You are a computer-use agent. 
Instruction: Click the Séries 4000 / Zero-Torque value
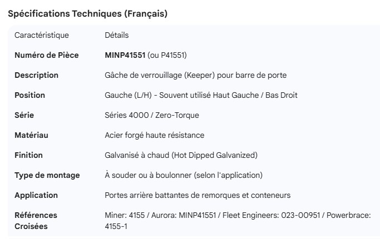pyautogui.click(x=151, y=115)
